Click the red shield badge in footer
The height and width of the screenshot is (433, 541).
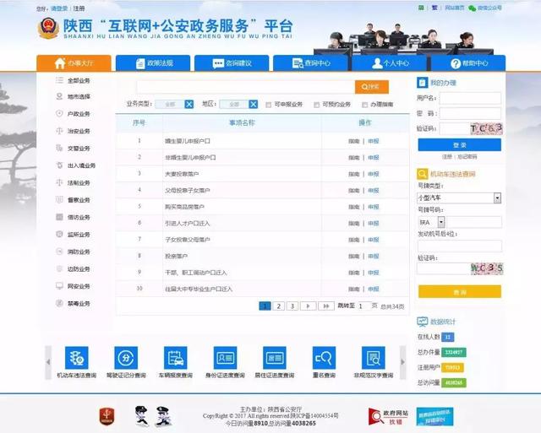coord(107,416)
